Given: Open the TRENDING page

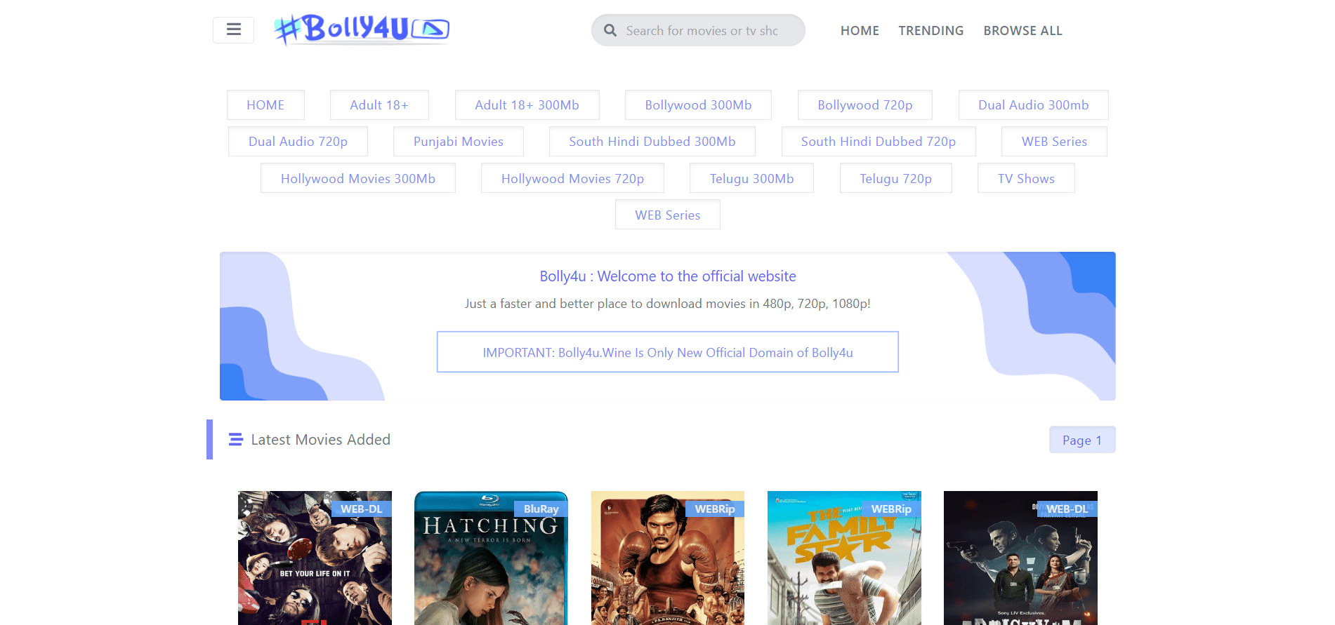Looking at the screenshot, I should click(930, 31).
